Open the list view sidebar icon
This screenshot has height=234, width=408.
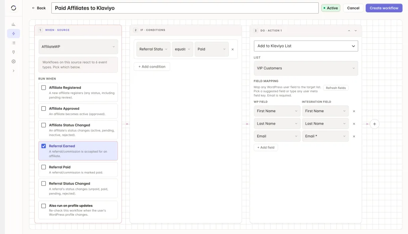pos(14,43)
